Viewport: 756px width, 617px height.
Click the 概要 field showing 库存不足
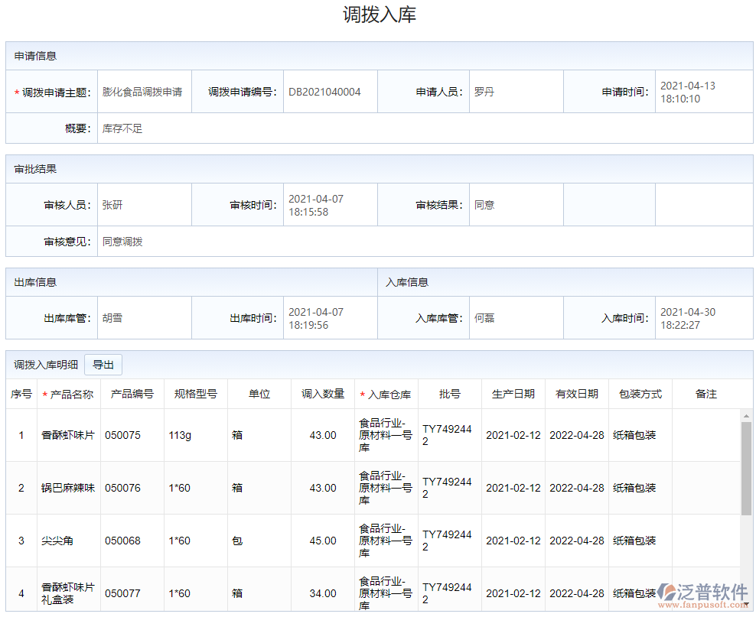click(x=122, y=128)
